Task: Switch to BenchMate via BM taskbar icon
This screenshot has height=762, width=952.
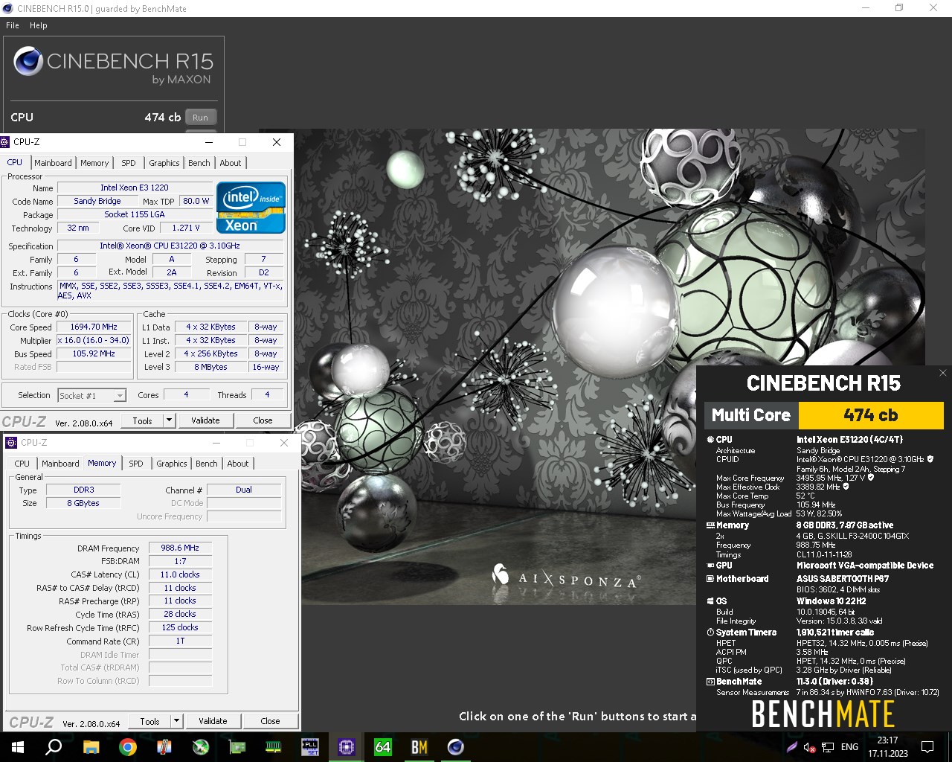Action: click(419, 747)
